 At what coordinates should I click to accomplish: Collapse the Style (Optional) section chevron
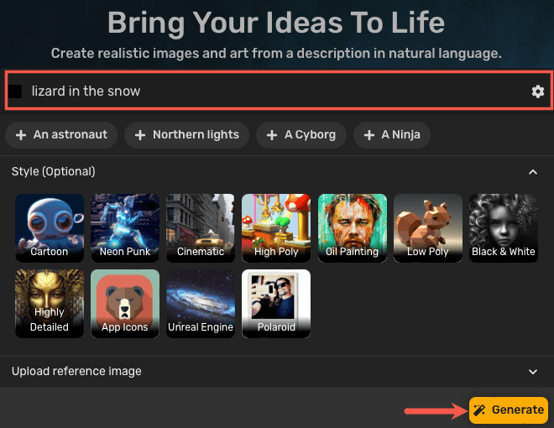pyautogui.click(x=533, y=172)
